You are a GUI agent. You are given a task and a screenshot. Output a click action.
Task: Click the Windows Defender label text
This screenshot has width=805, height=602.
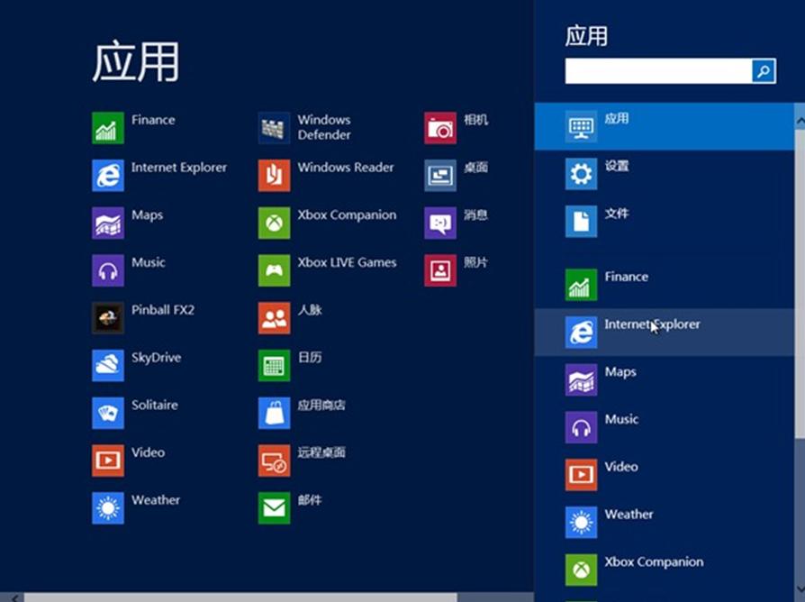pos(324,127)
